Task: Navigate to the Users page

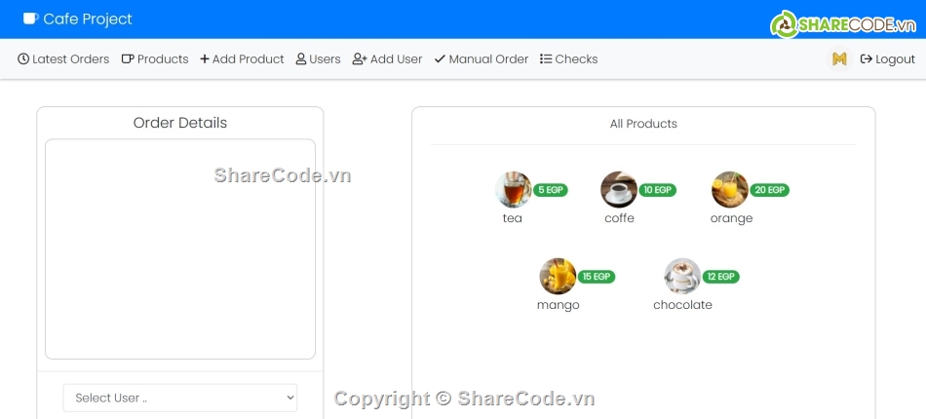Action: point(319,59)
